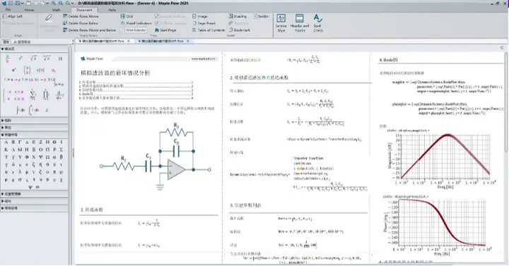Click the document vertical scrollbar

(506, 102)
